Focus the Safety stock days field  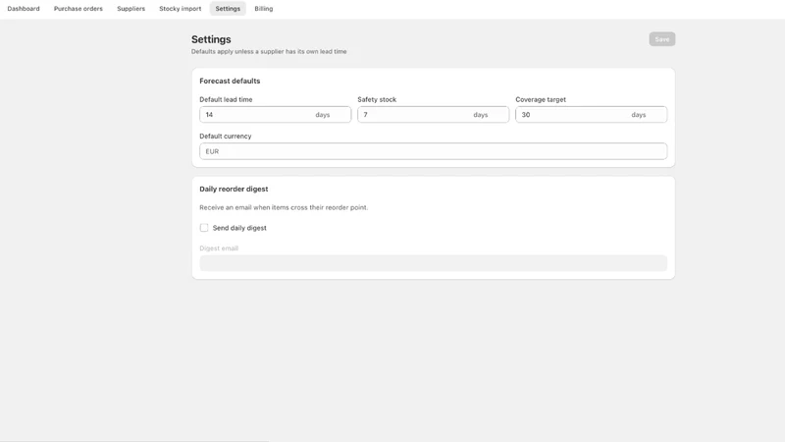point(433,115)
